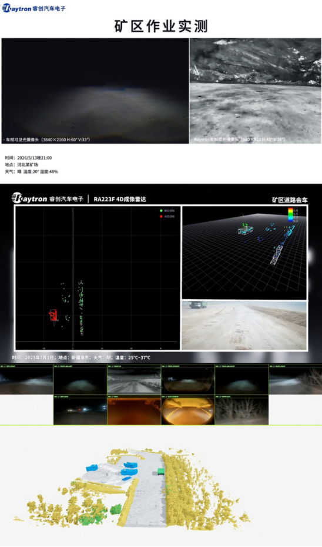Click the rainbow color scale bar in 3D view
This screenshot has height=547, width=322.
[x=290, y=214]
